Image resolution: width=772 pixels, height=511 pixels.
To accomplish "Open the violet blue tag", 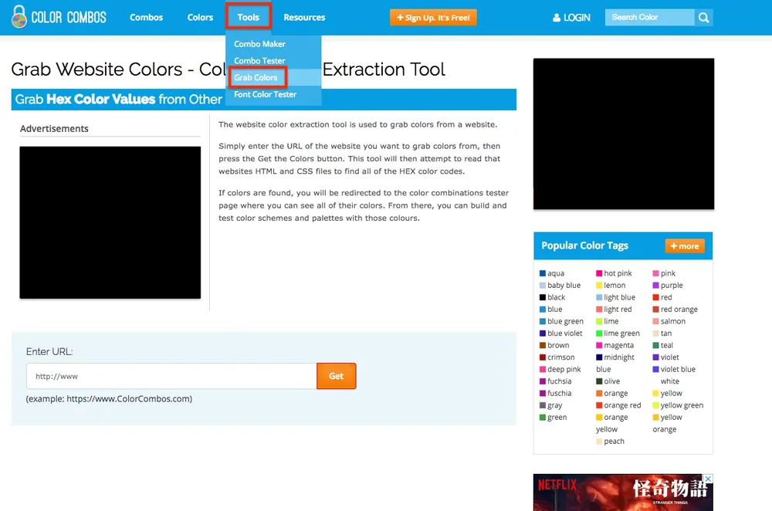I will coord(678,369).
